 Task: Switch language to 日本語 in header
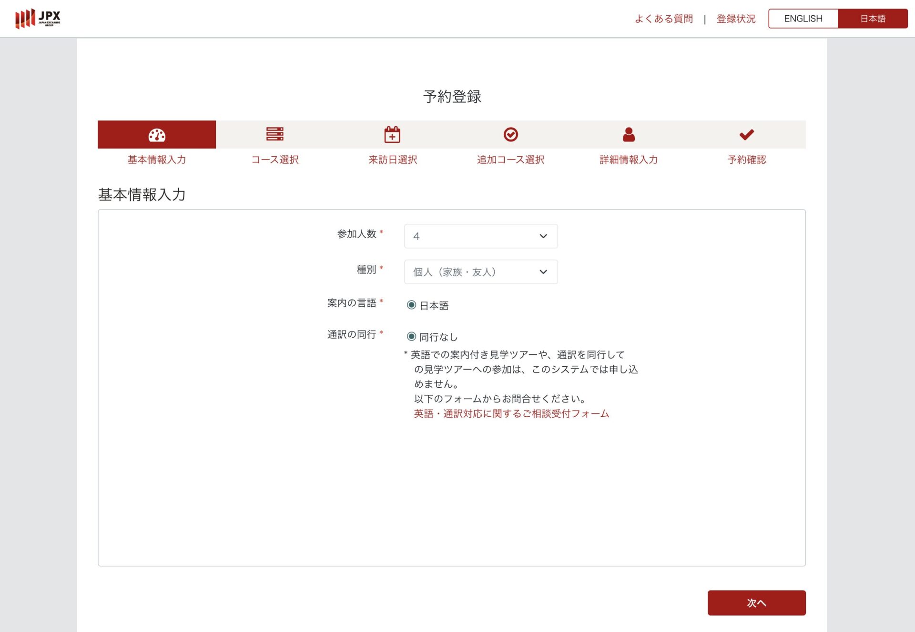873,19
